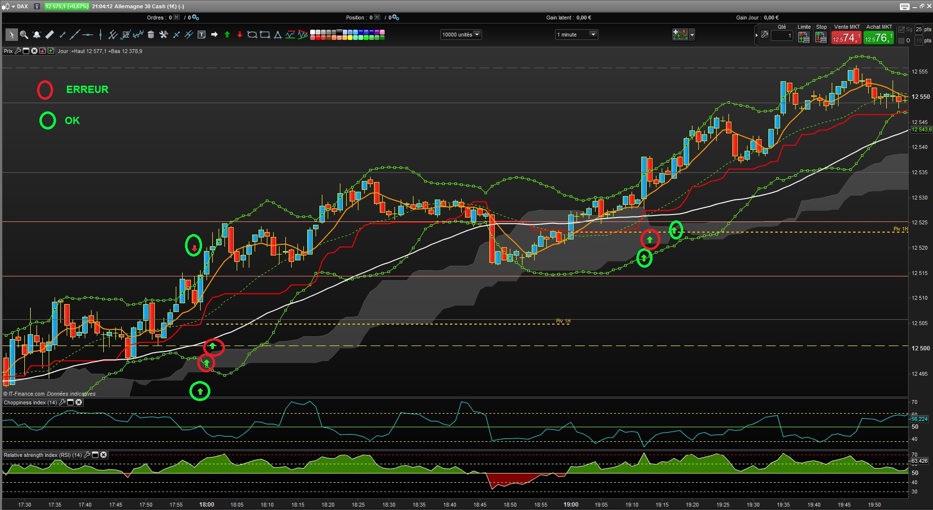Click the green Achat MKT buy button

pos(877,37)
